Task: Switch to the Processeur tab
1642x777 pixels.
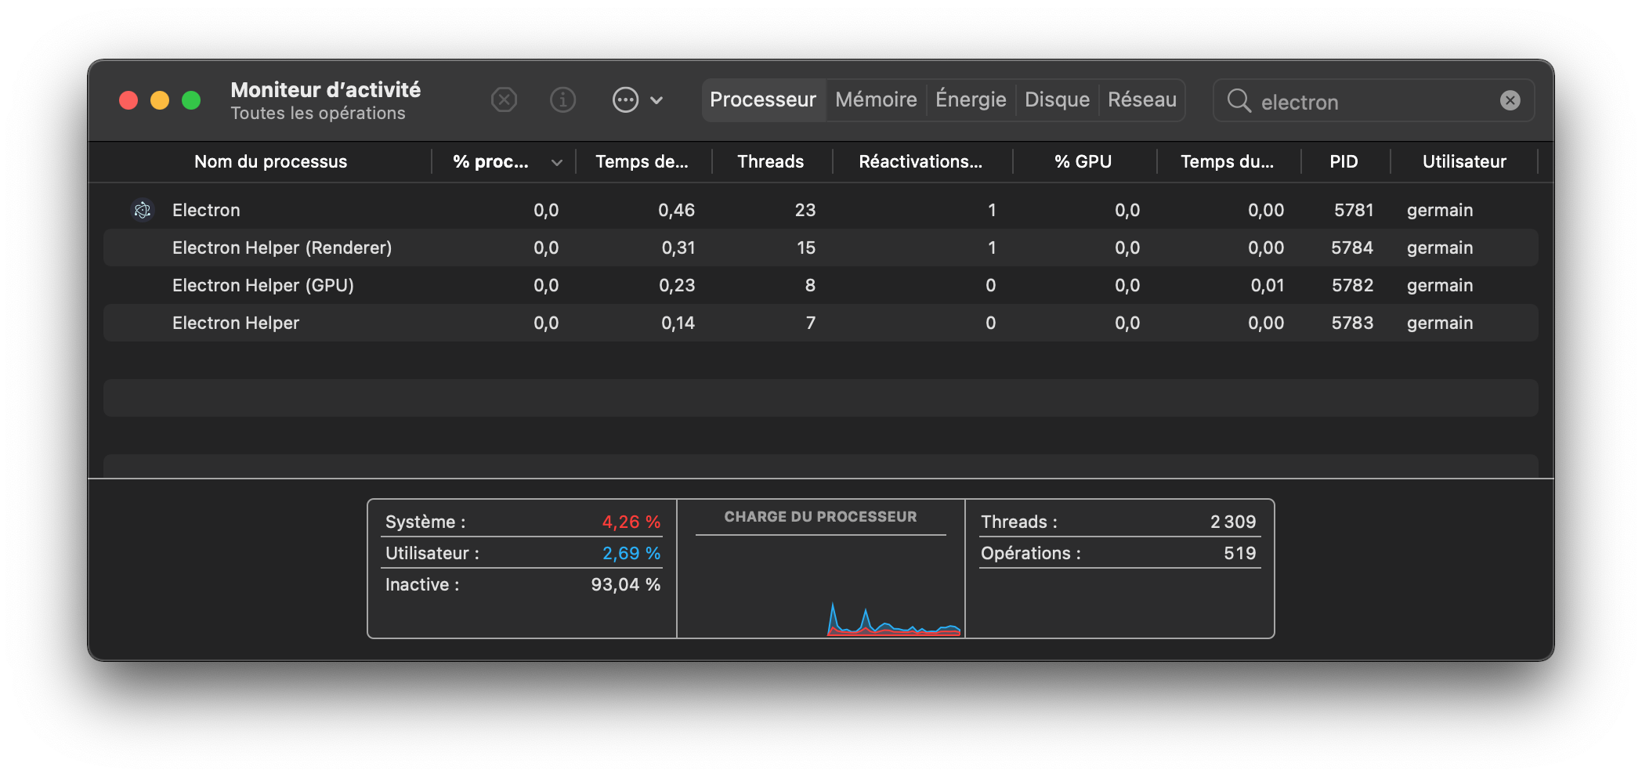Action: (763, 100)
